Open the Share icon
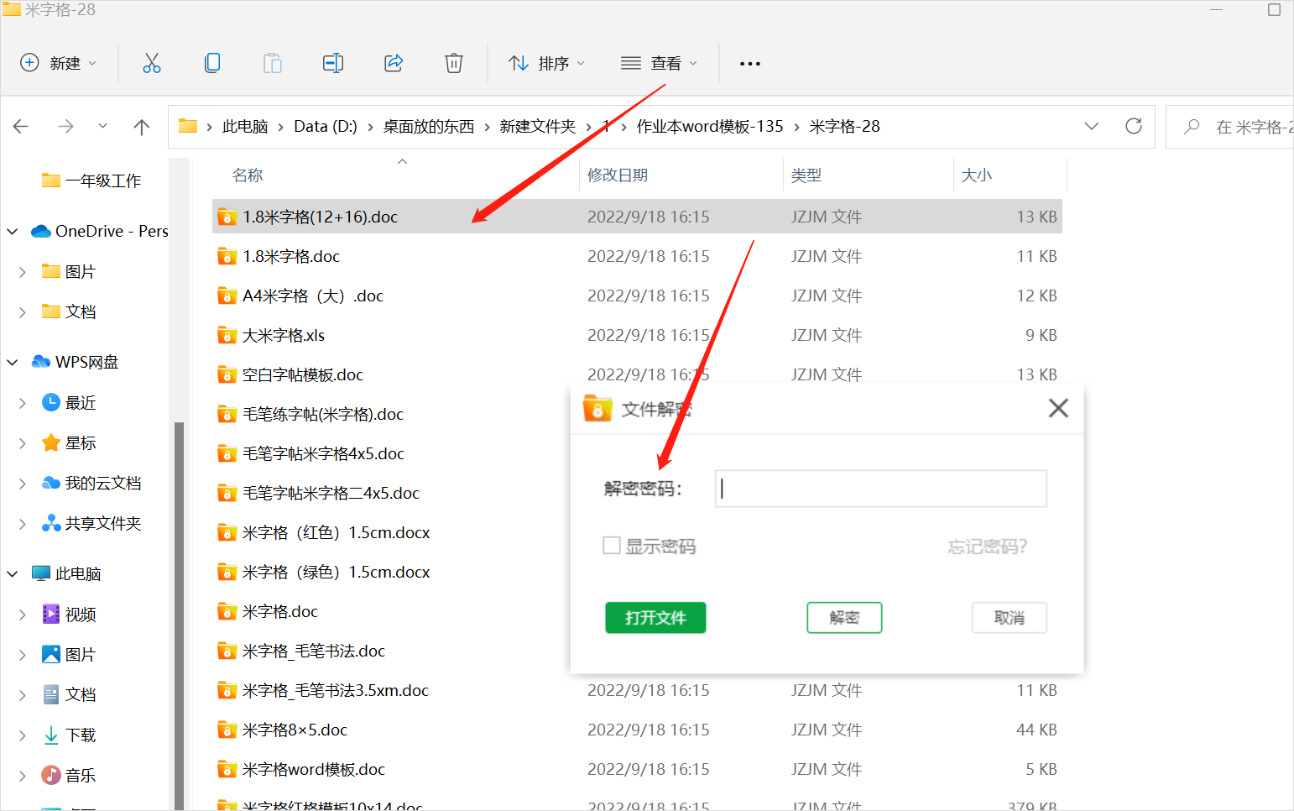Screen dimensions: 1294x811 pyautogui.click(x=394, y=62)
